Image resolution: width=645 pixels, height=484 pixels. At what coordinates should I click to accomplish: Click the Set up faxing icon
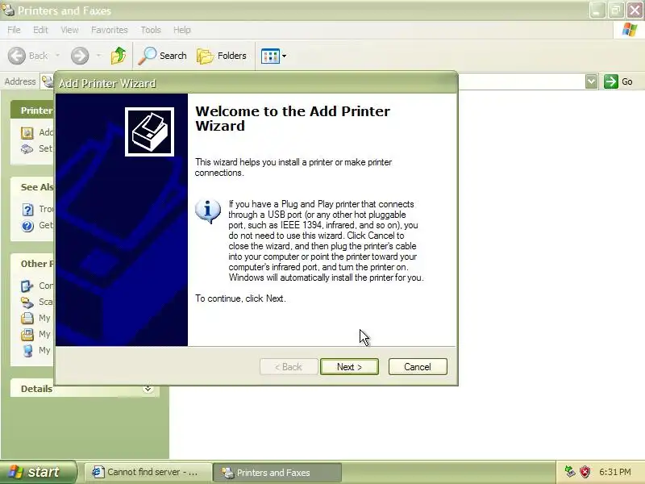27,148
